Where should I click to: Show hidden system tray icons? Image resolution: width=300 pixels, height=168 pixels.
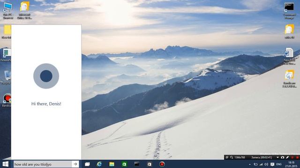click(x=250, y=164)
